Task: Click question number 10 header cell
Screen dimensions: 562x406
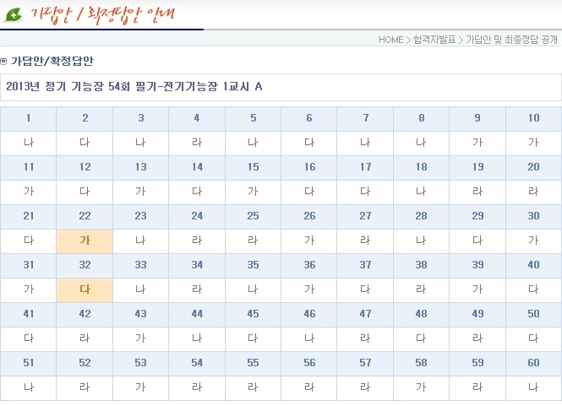Action: (x=533, y=118)
